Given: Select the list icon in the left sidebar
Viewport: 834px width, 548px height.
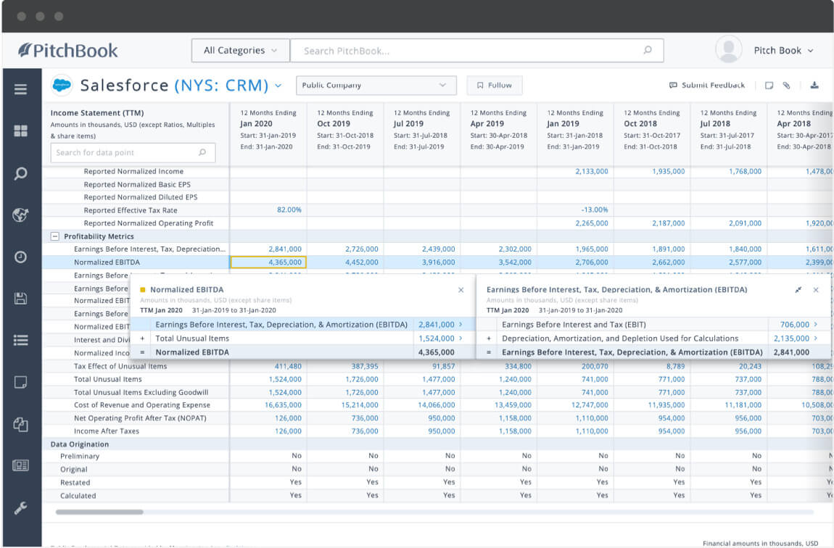Looking at the screenshot, I should [x=22, y=339].
